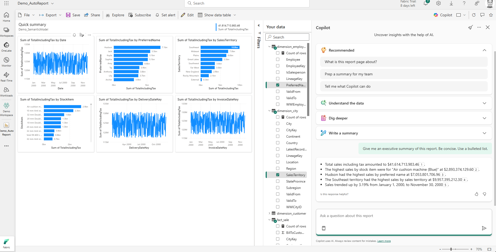Click the Edit button

(x=187, y=15)
